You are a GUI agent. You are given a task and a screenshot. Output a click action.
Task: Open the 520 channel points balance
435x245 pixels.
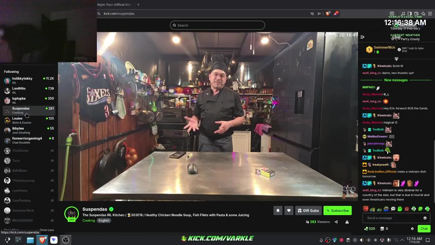369,229
